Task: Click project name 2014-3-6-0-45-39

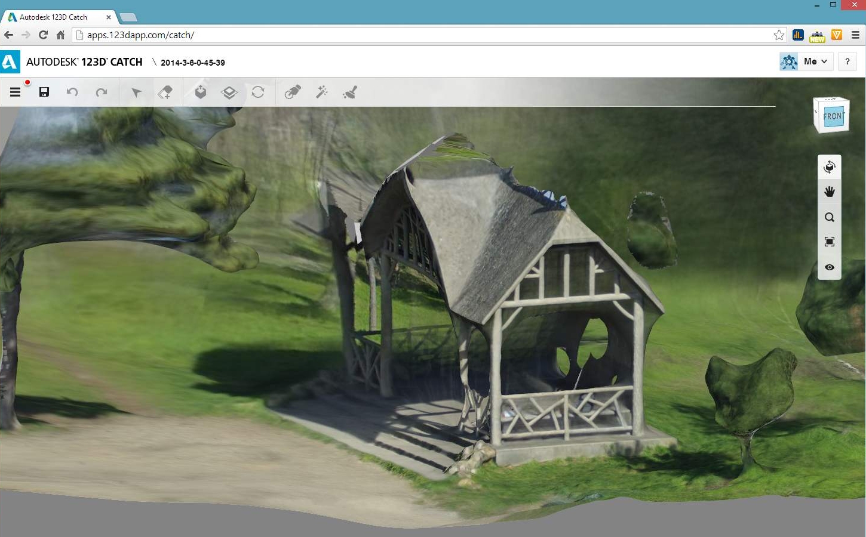Action: pyautogui.click(x=193, y=63)
